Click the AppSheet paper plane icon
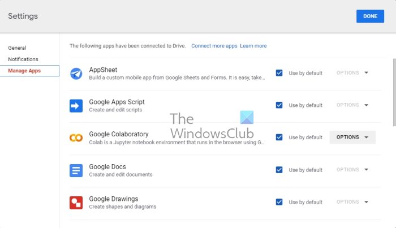Screen dimensions: 396x228 click(x=76, y=74)
